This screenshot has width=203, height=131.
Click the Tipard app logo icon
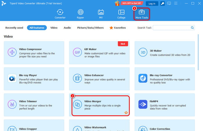pos(4,3)
